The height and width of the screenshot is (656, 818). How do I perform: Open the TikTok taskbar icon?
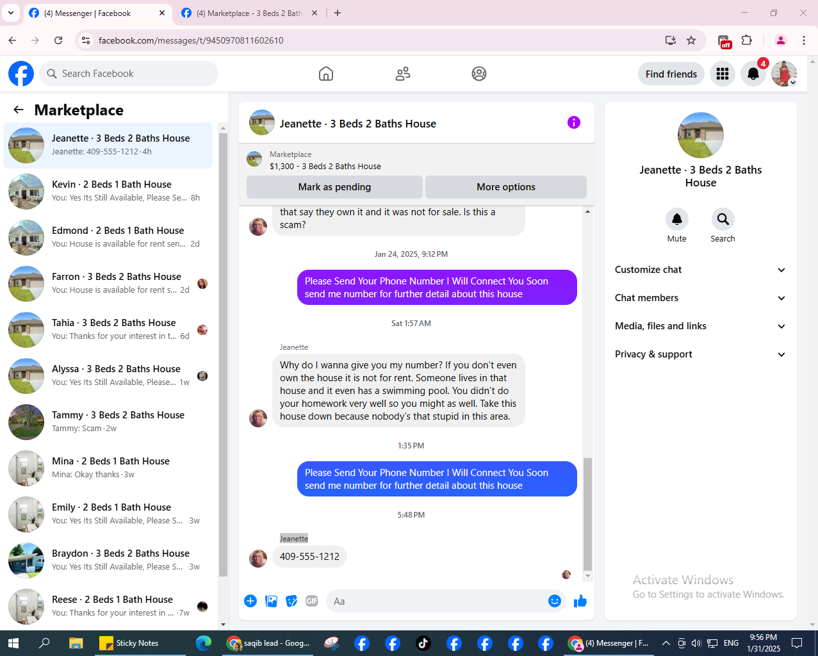423,643
